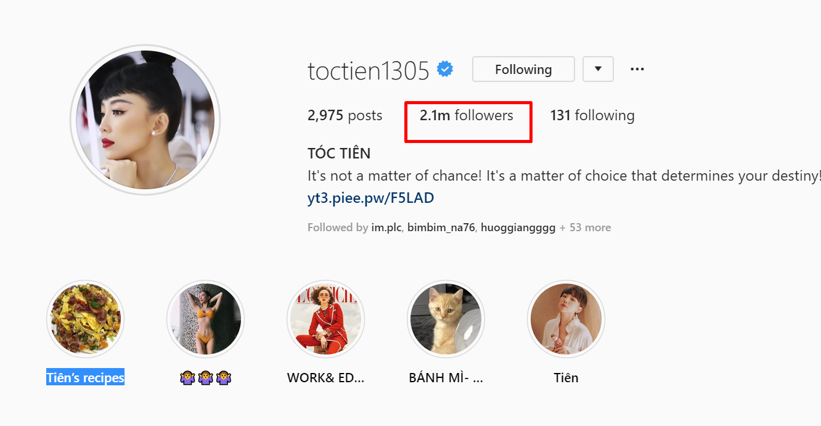Click the highlighted 2.1m followers count
The width and height of the screenshot is (821, 426).
click(x=467, y=115)
